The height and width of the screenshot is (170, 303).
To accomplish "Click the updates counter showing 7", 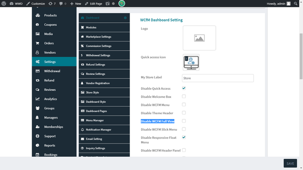I will (52, 3).
